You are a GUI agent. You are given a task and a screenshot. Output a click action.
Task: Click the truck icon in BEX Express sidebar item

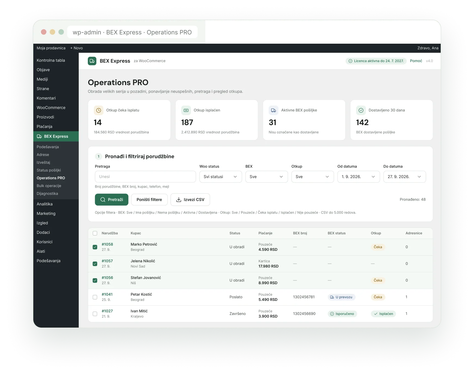click(x=39, y=136)
